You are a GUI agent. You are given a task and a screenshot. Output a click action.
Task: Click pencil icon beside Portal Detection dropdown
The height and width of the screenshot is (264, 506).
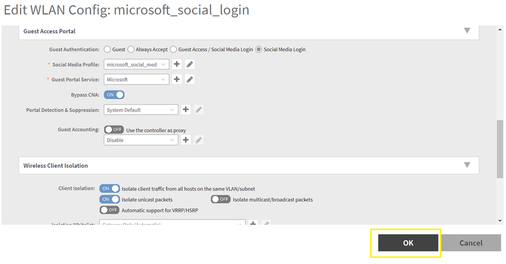pyautogui.click(x=199, y=110)
